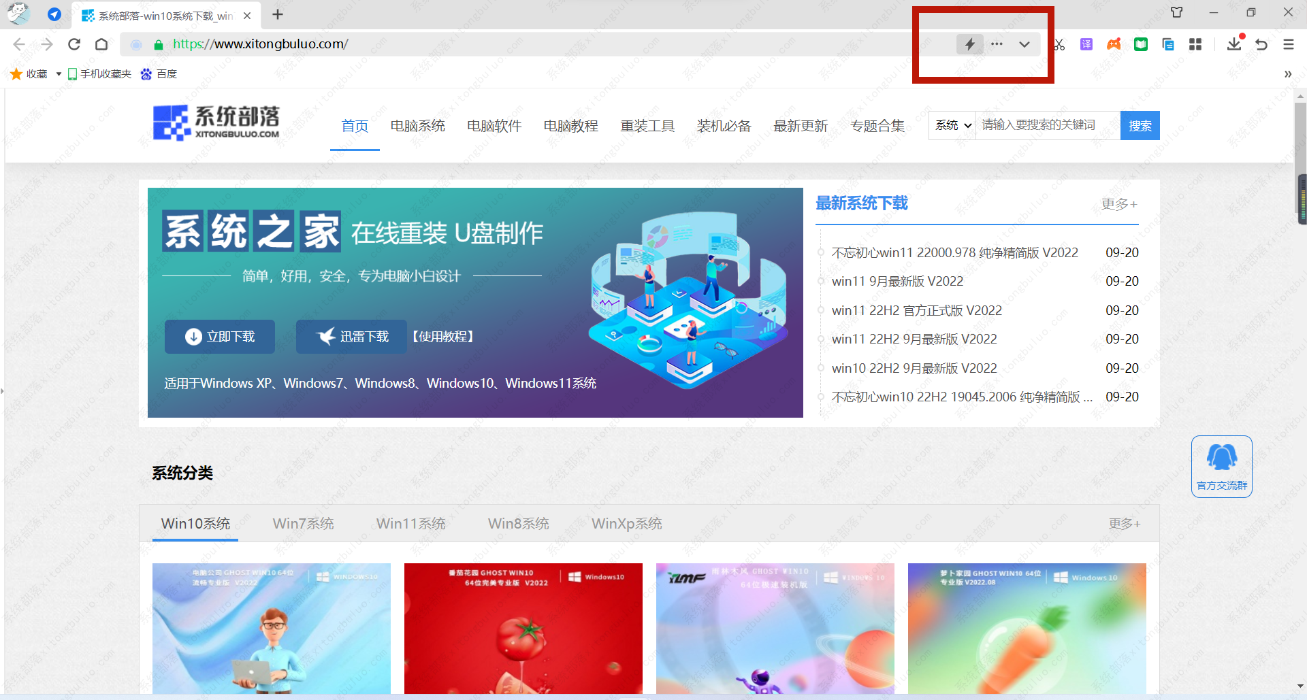
Task: Open the 装机必备 navigation menu
Action: pos(724,126)
